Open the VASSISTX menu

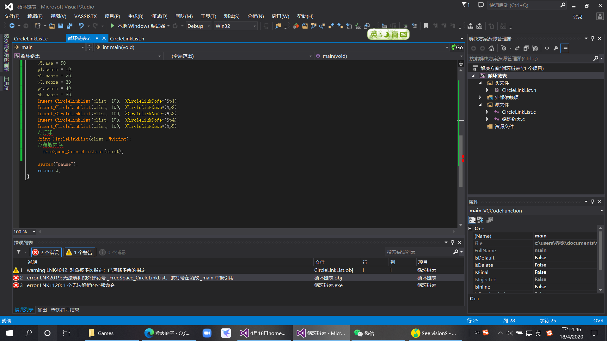pos(85,16)
